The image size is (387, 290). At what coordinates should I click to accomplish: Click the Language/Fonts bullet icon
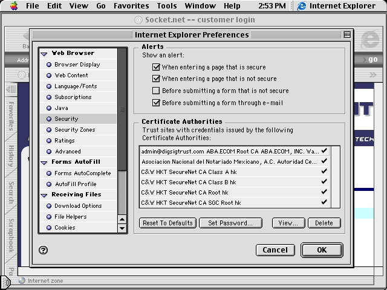49,86
